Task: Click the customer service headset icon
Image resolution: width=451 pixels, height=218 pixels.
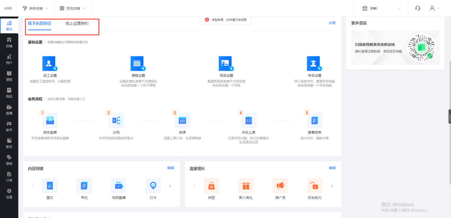Action: pos(418,8)
